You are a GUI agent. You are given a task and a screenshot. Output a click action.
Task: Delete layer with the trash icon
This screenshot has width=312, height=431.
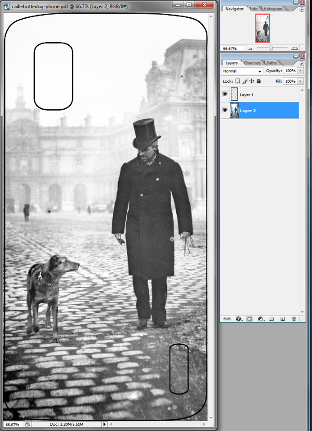(294, 319)
